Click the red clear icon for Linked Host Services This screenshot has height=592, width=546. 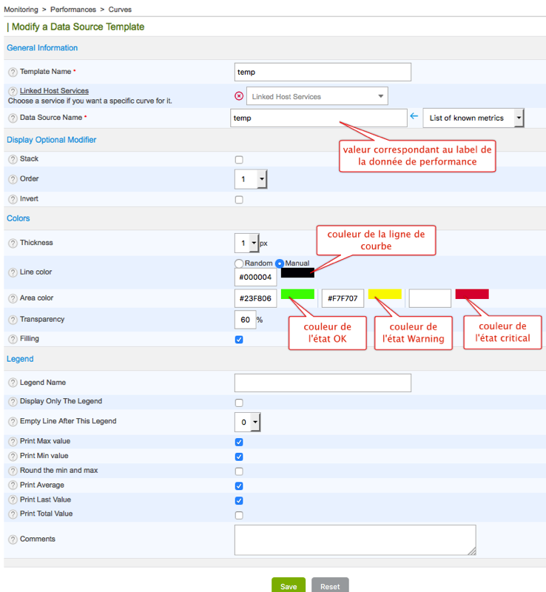click(239, 96)
